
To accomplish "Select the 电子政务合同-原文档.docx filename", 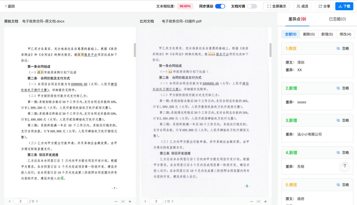I will pos(43,21).
